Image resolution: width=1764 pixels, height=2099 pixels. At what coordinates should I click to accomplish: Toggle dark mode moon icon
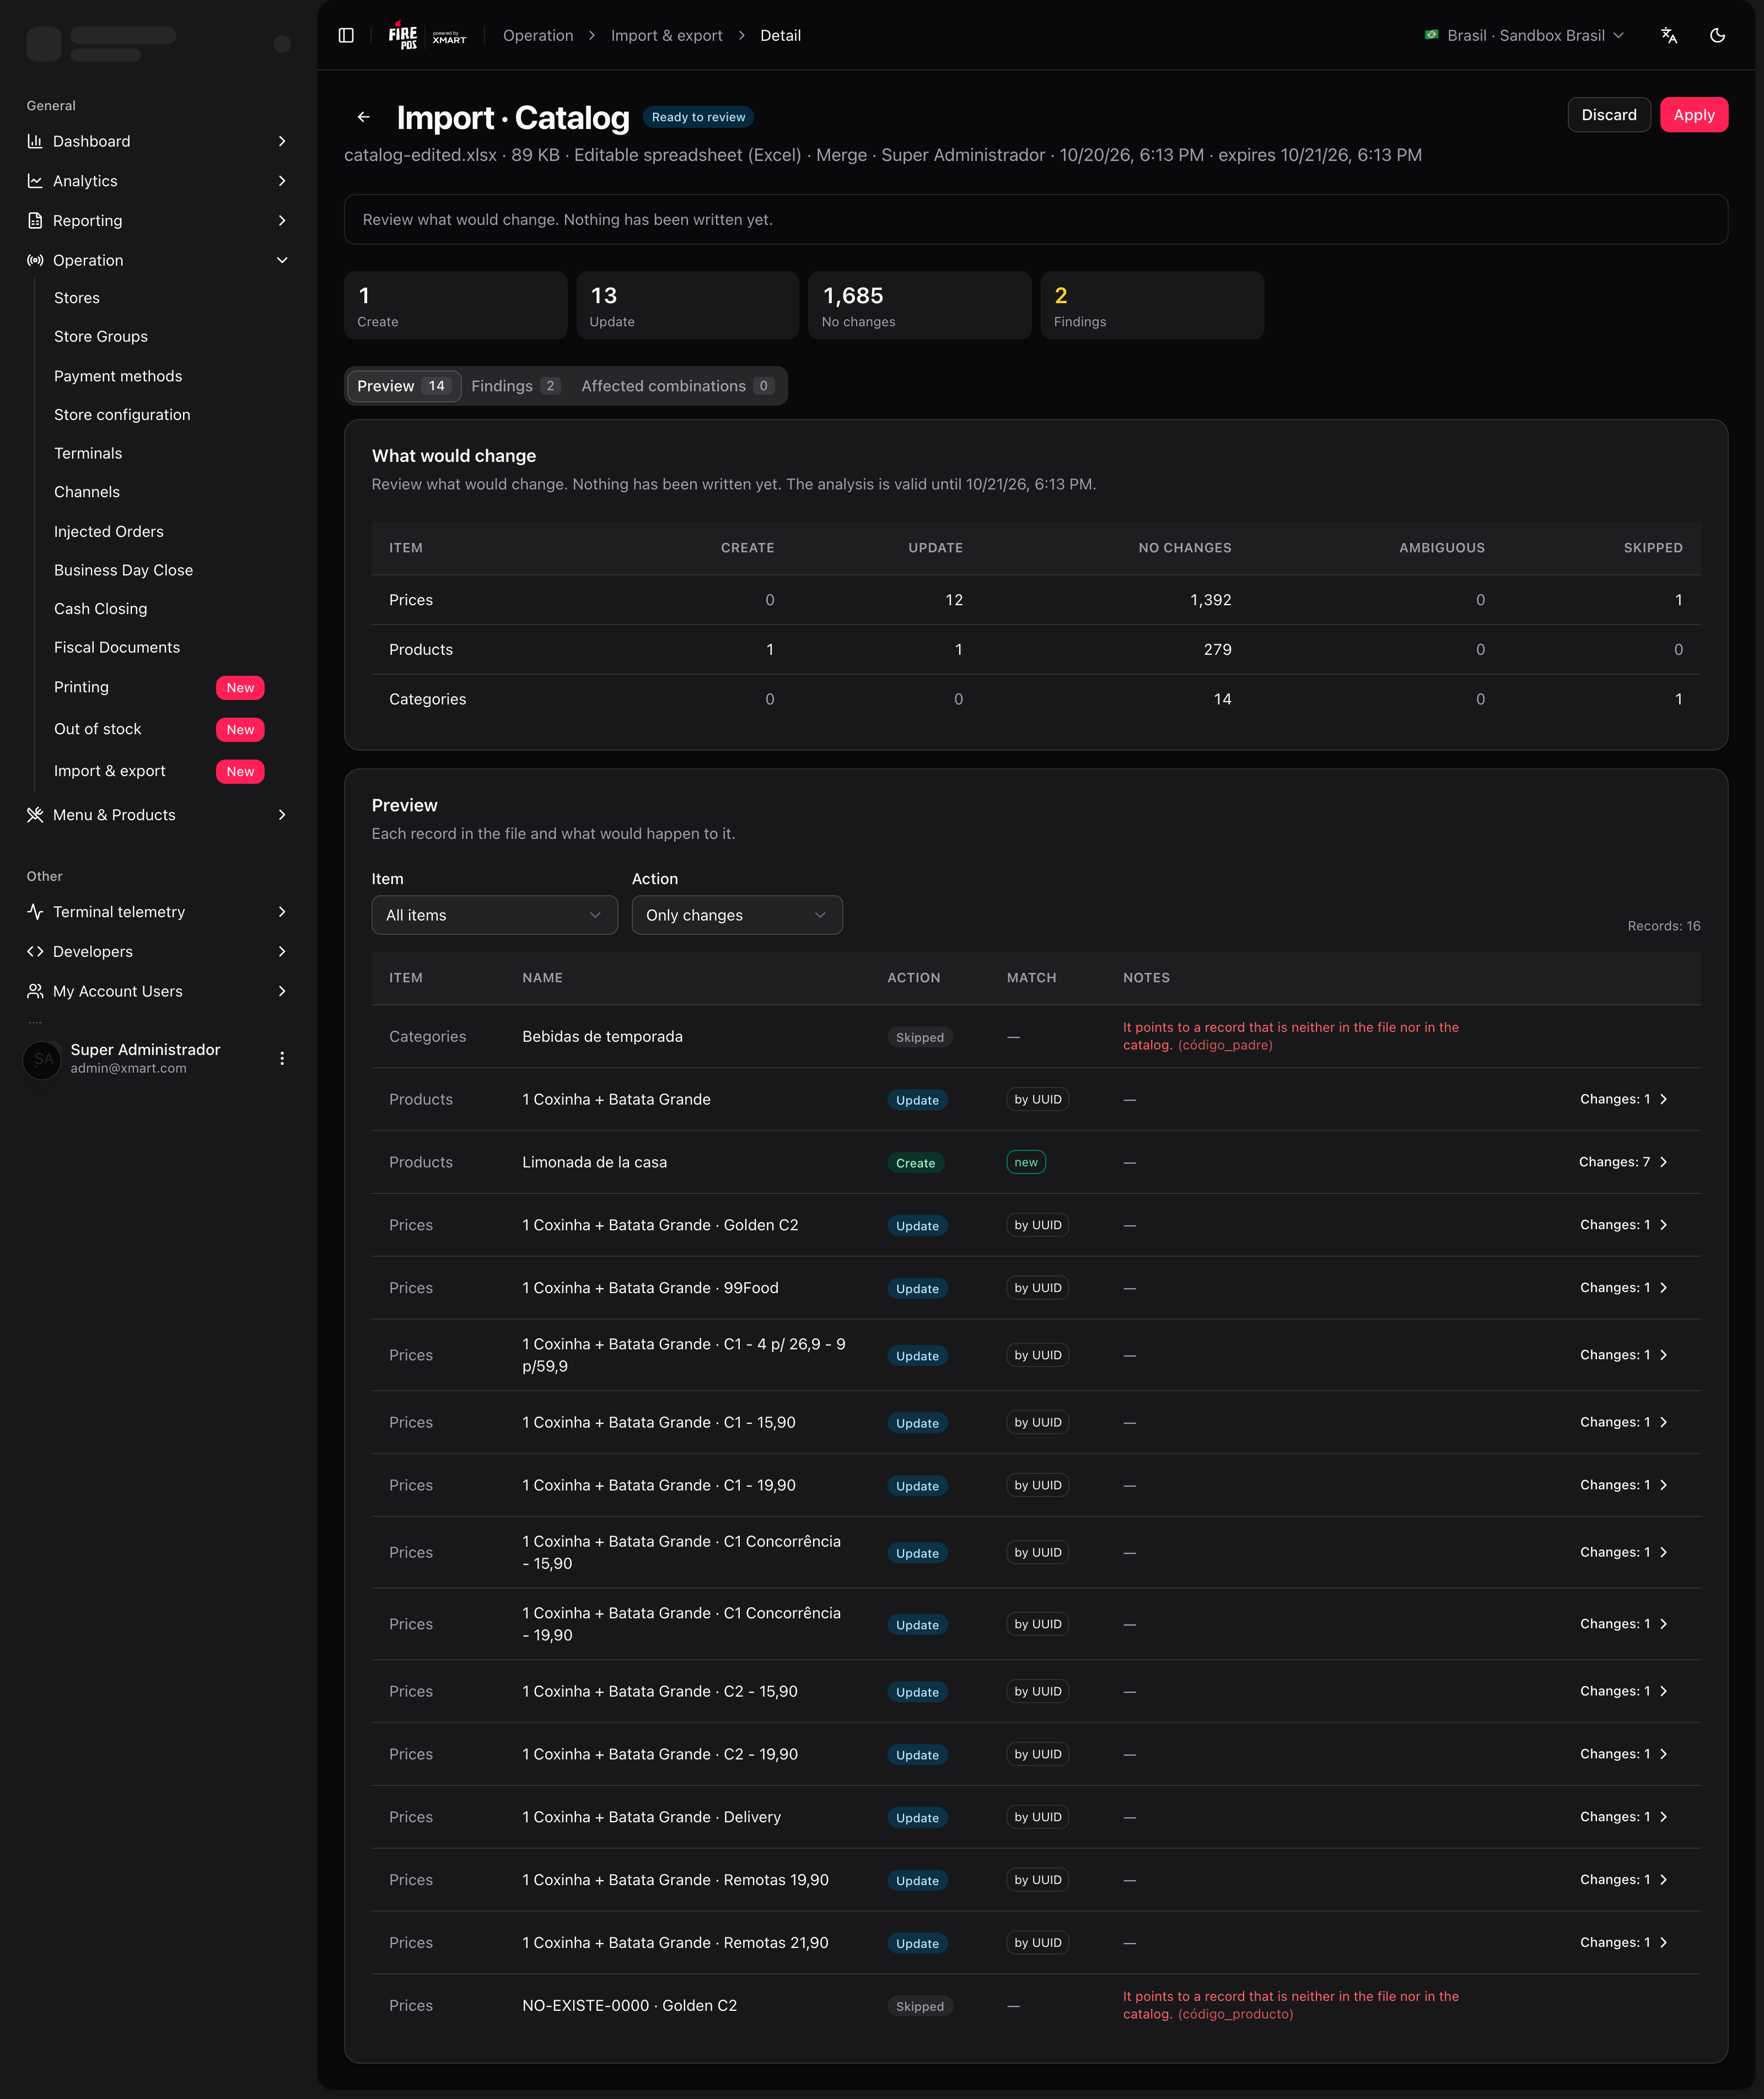[x=1718, y=35]
